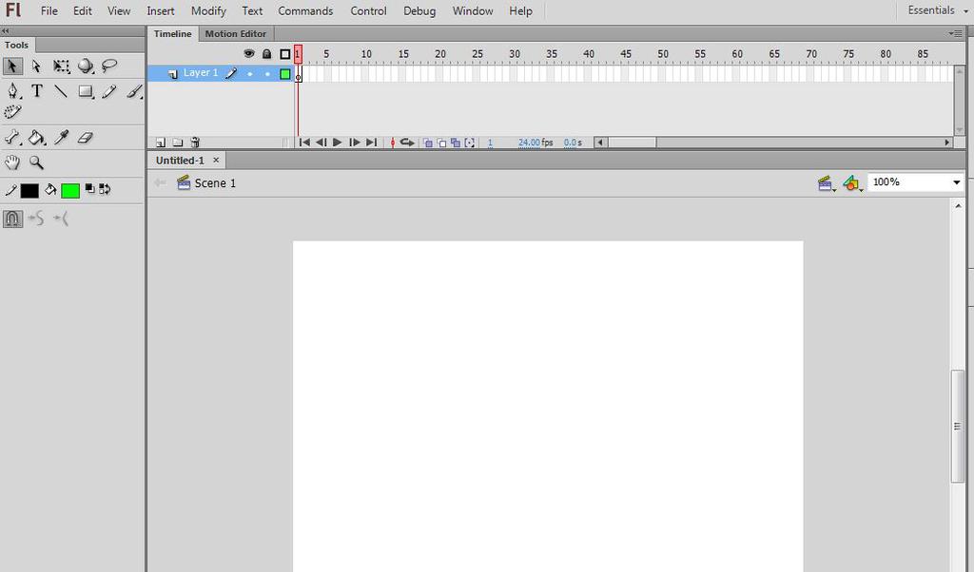Viewport: 974px width, 572px height.
Task: Switch to the Motion Editor tab
Action: [x=236, y=33]
